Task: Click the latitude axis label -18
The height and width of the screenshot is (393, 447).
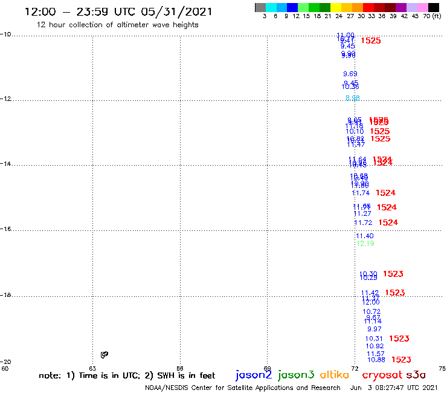Action: (5, 295)
